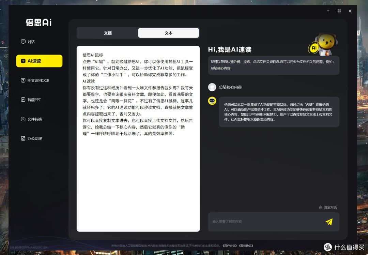Open the 《隐私协议》 link

(246, 245)
